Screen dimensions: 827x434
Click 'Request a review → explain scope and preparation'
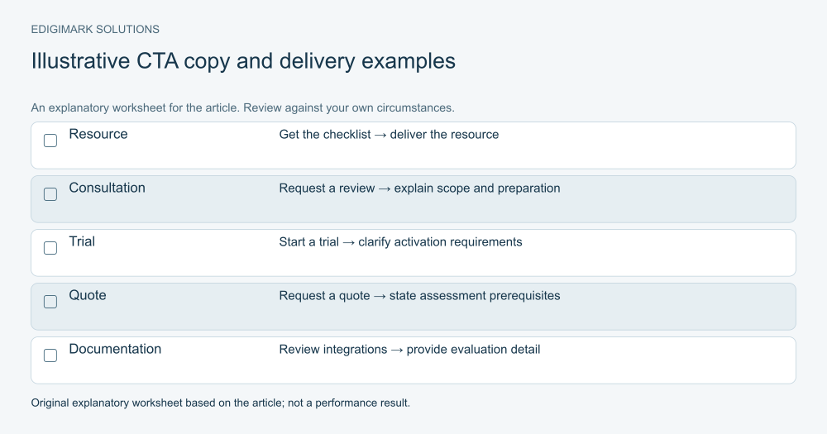coord(419,188)
